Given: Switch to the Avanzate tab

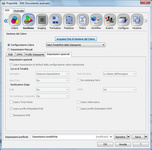Looking at the screenshot, I should (x=19, y=11).
